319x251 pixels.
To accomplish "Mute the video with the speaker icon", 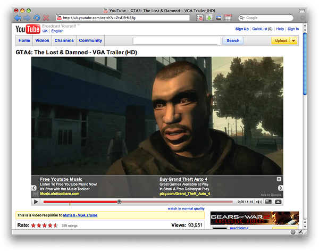I will [x=259, y=202].
